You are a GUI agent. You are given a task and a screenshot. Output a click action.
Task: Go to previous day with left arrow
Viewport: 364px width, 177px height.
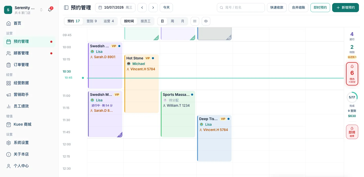pos(142,8)
